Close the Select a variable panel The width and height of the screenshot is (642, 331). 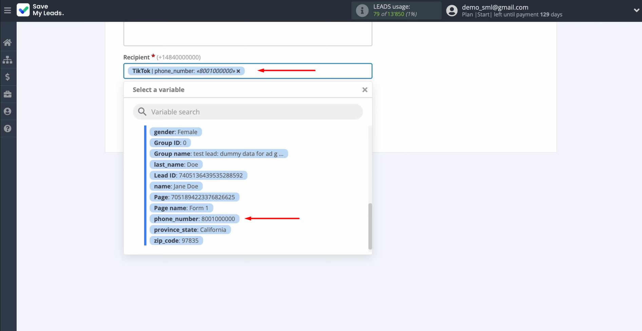[365, 90]
